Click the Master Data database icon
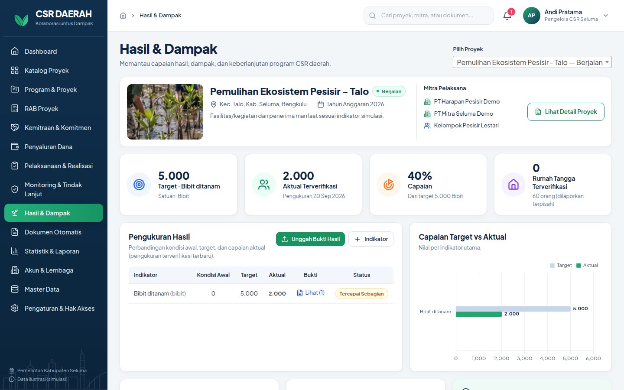Screen dimensions: 624x390 [x=15, y=289]
